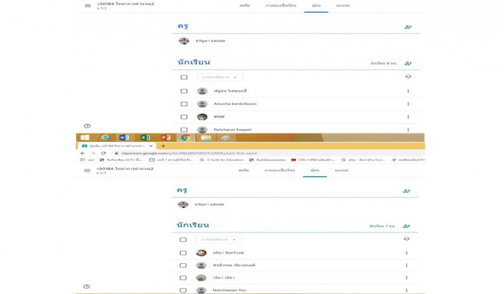Click the A-Z sort icon in the top student list
This screenshot has height=294, width=504.
point(408,77)
